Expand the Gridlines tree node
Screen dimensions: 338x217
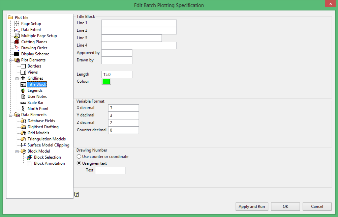[x=17, y=79]
